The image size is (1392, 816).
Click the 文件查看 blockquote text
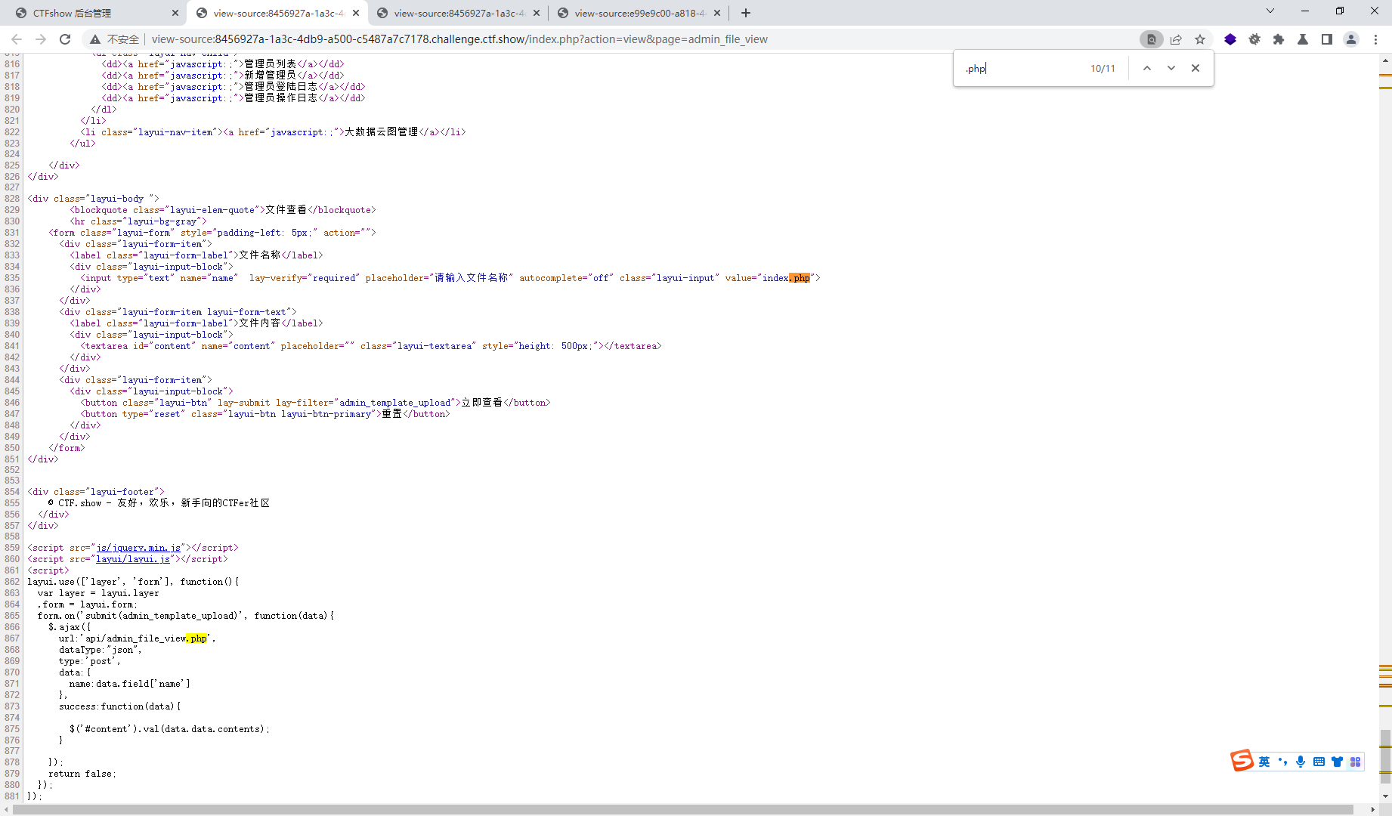click(x=286, y=210)
